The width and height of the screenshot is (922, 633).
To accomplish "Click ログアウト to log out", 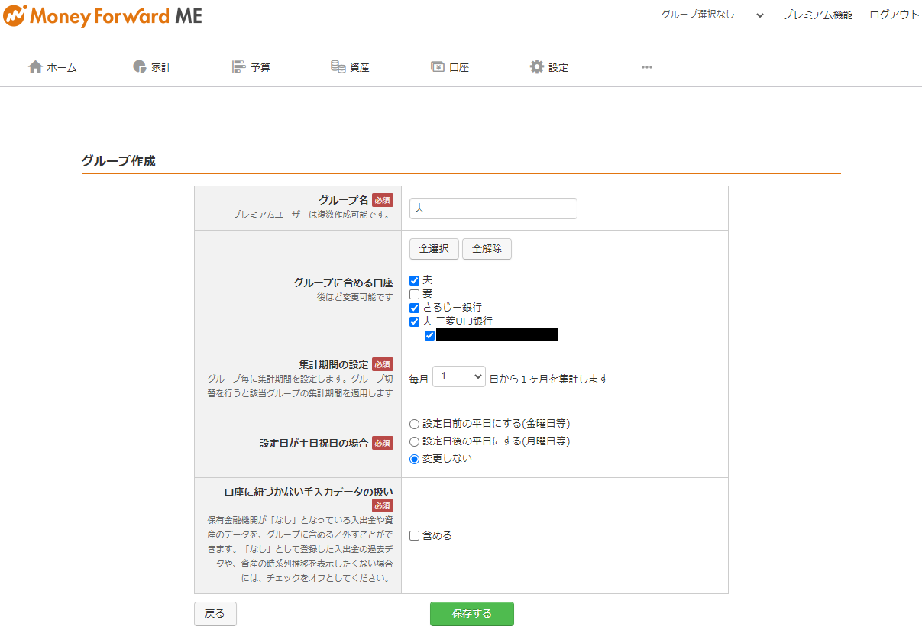I will [x=893, y=14].
